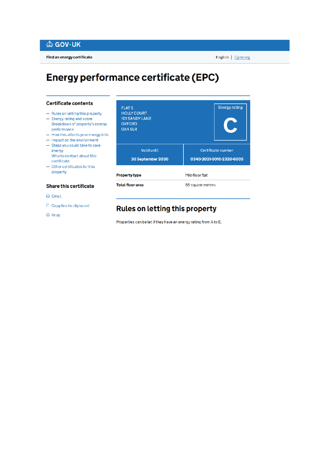Click the address line HOLLY COURT
This screenshot has height=466, width=330.
134,113
